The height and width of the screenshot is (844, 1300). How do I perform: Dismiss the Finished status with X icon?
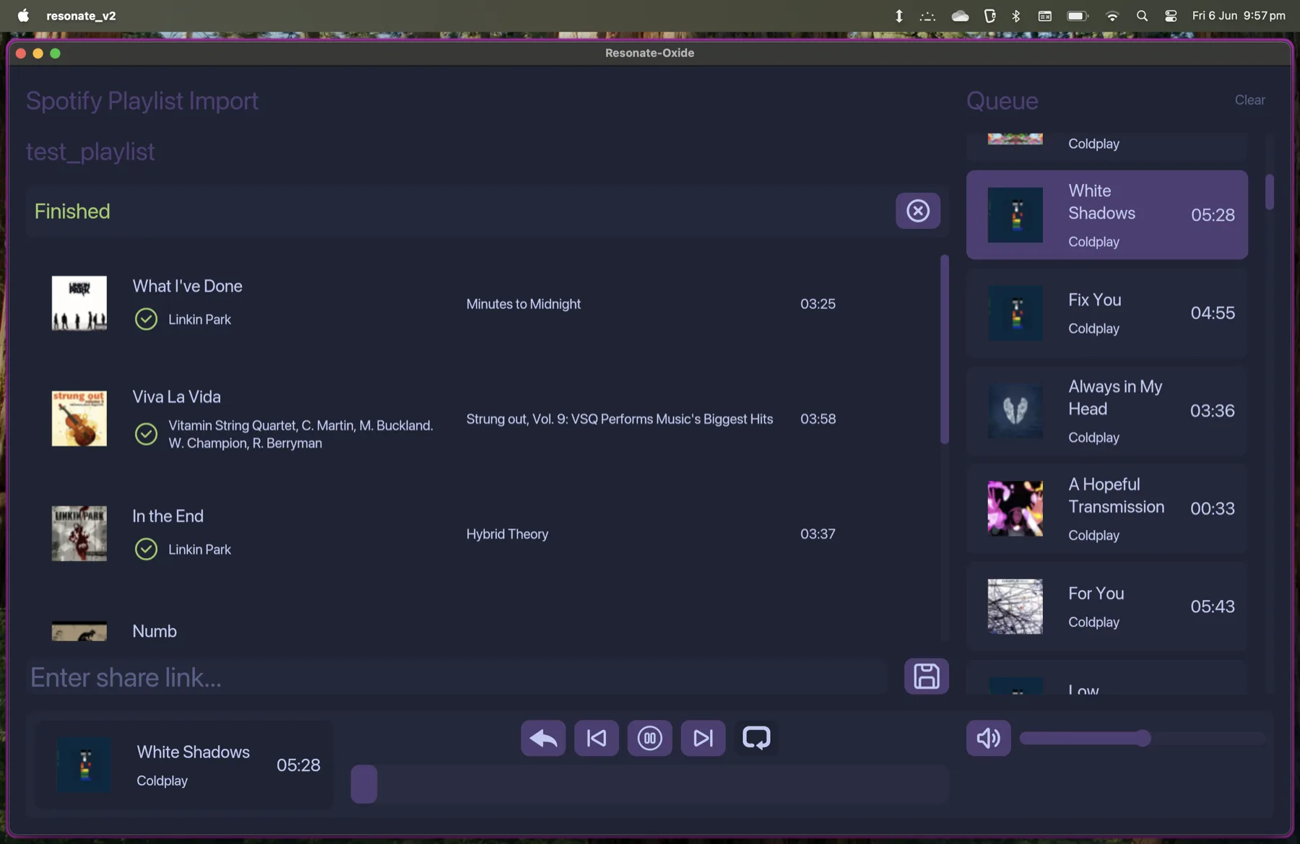coord(918,211)
